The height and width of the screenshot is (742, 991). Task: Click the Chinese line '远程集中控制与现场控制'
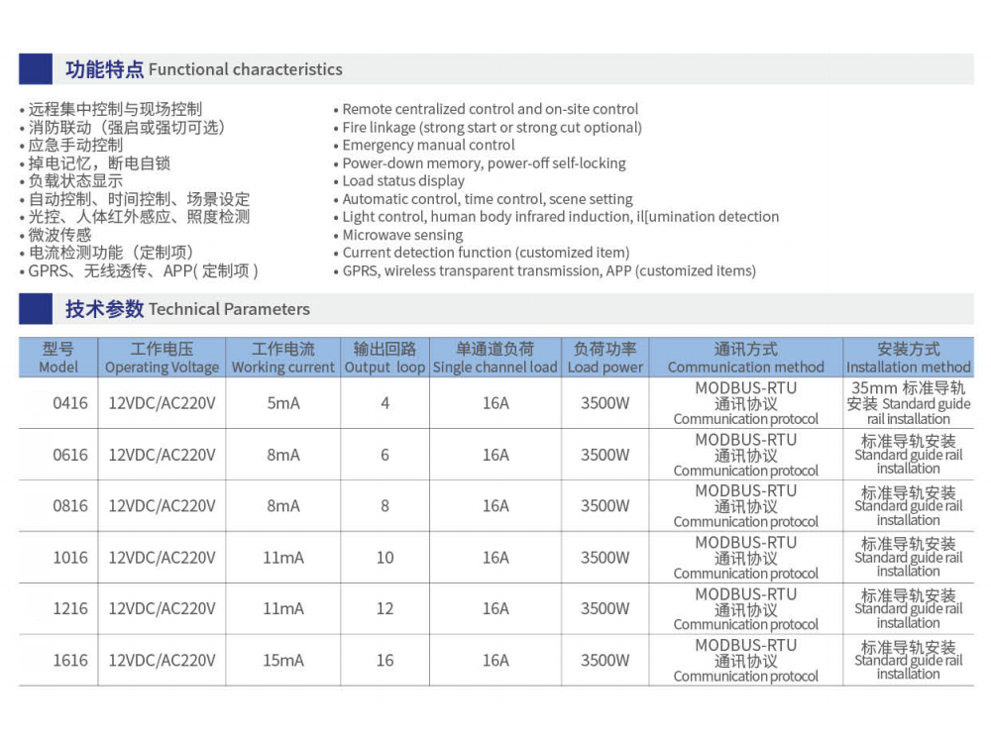pos(115,109)
